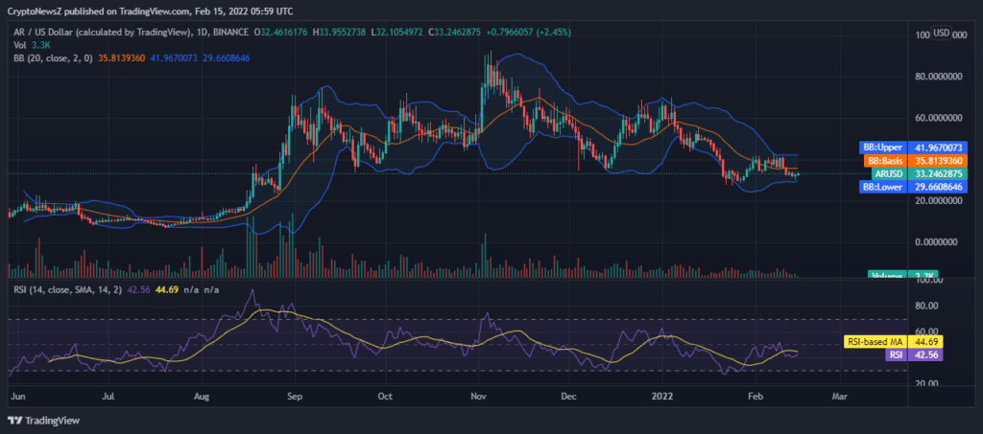The height and width of the screenshot is (434, 983).
Task: Click the Vol 3.3K legend label
Action: [30, 45]
